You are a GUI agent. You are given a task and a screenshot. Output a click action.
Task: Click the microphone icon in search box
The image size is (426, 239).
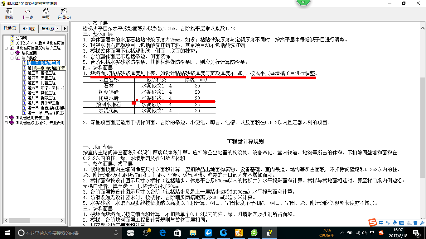point(116,233)
